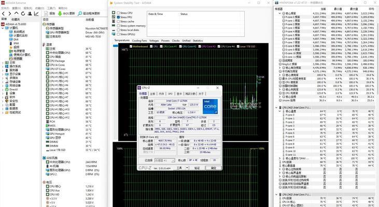Screen dimensions: 379x207
Task: Click the Intel Core logo in CPU-Z
Action: coord(210,107)
